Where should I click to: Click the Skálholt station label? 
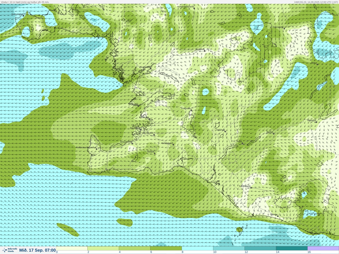click(221, 130)
